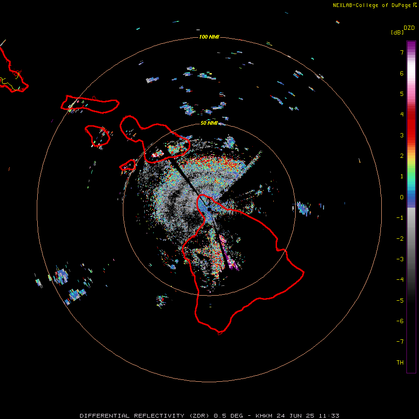Image resolution: width=419 pixels, height=419 pixels.
Task: Click the -7 dB tick label
Action: point(400,342)
